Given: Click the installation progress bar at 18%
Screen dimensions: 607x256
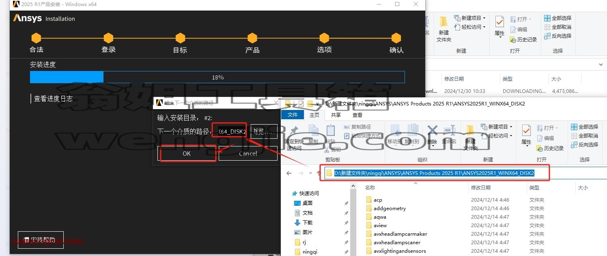Looking at the screenshot, I should tap(217, 77).
